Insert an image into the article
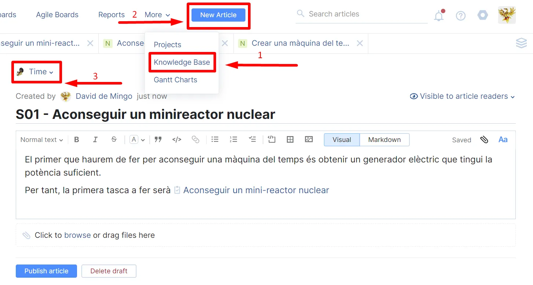 [309, 139]
